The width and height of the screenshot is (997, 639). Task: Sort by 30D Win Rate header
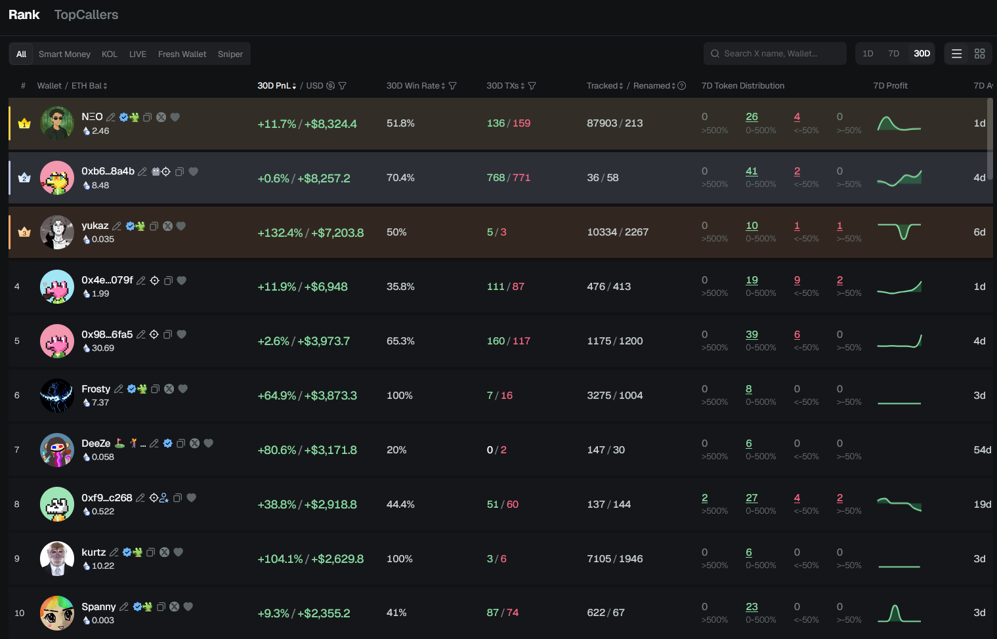tap(416, 86)
